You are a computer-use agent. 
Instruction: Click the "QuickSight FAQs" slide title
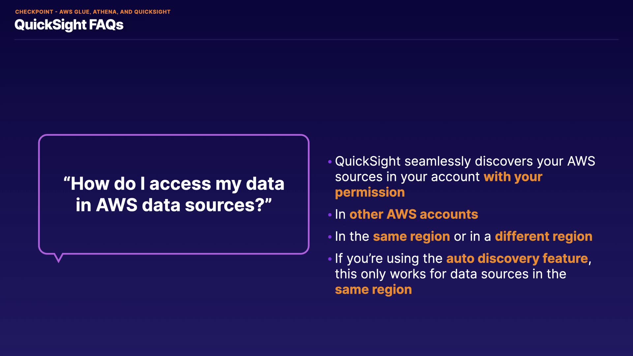69,25
